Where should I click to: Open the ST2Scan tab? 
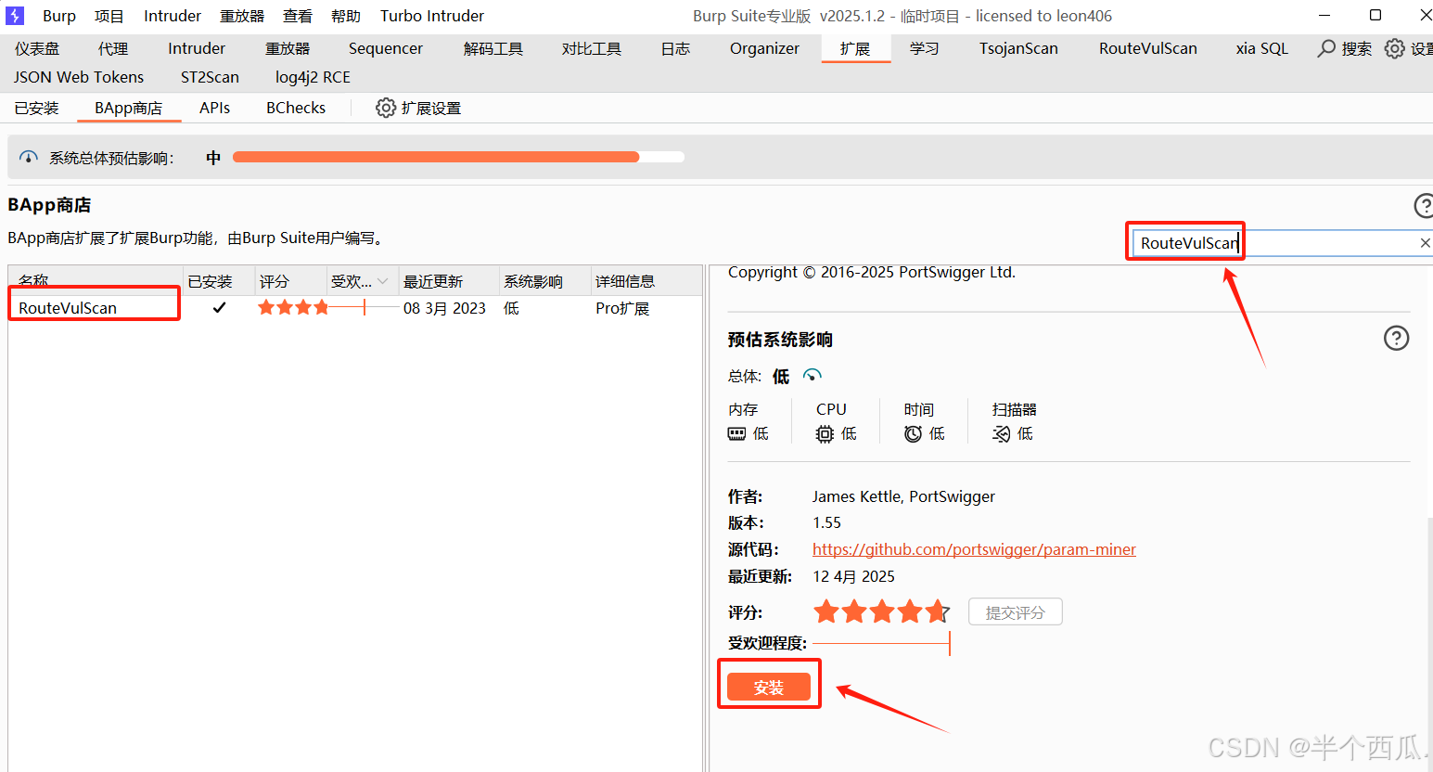[210, 77]
